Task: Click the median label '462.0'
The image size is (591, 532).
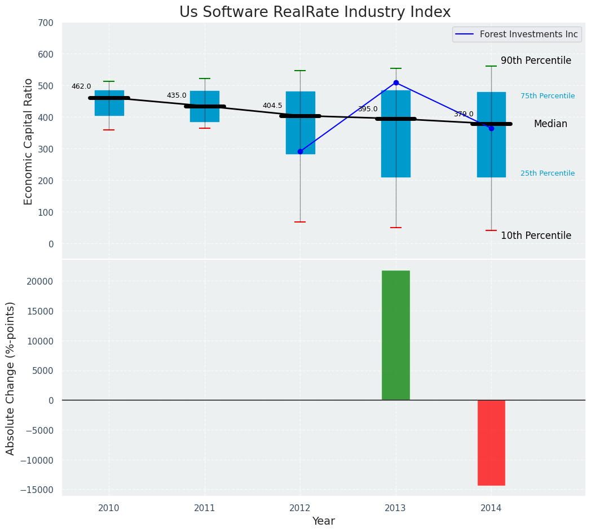Action: pos(81,86)
